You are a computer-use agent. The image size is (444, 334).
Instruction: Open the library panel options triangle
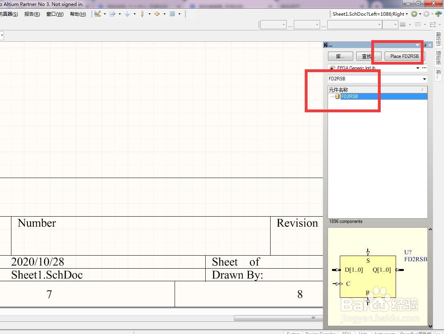[417, 45]
